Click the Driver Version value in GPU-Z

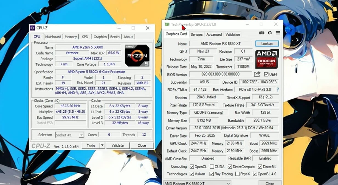pos(234,128)
